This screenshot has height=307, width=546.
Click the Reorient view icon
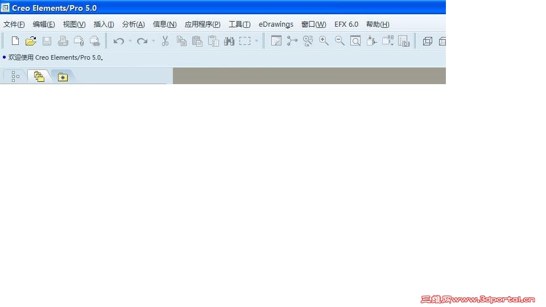coord(371,41)
